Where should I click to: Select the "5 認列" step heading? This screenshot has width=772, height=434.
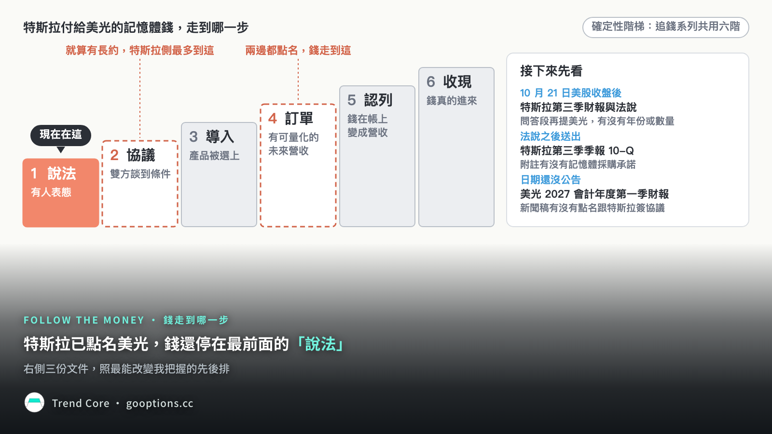coord(370,100)
